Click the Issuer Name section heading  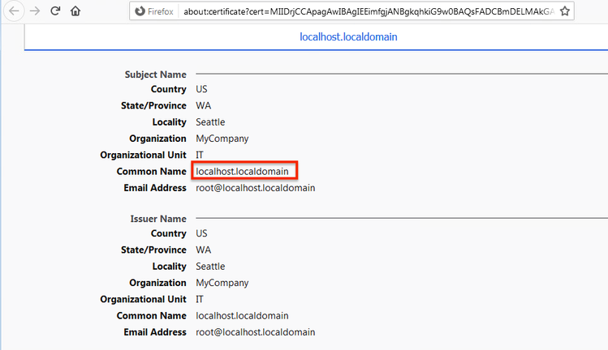(x=158, y=219)
